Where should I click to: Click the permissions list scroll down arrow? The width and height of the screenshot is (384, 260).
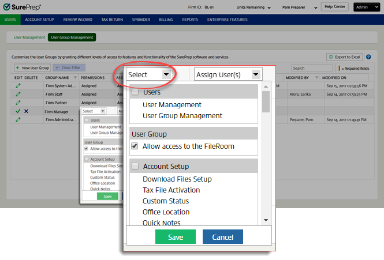coord(266,220)
